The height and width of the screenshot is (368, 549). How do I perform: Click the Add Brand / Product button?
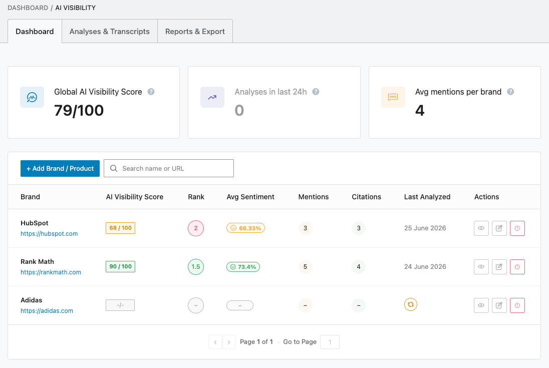(x=60, y=168)
